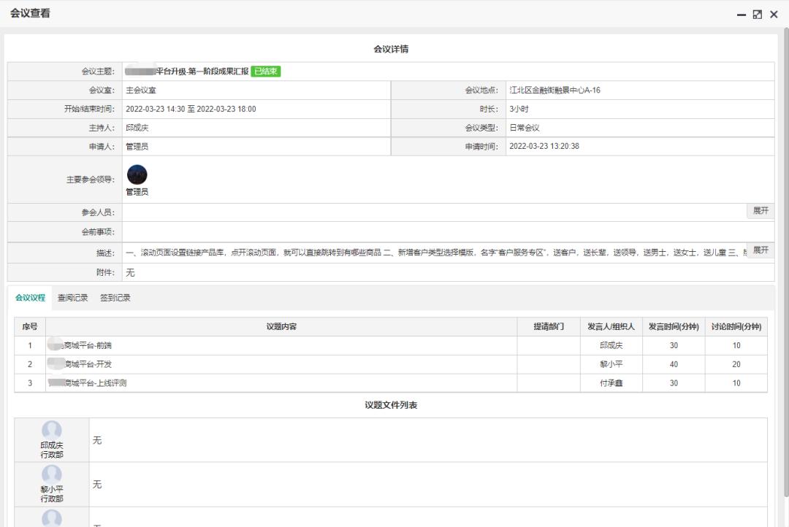This screenshot has height=527, width=789.
Task: Open the third attendee avatar in file list
Action: click(x=51, y=518)
